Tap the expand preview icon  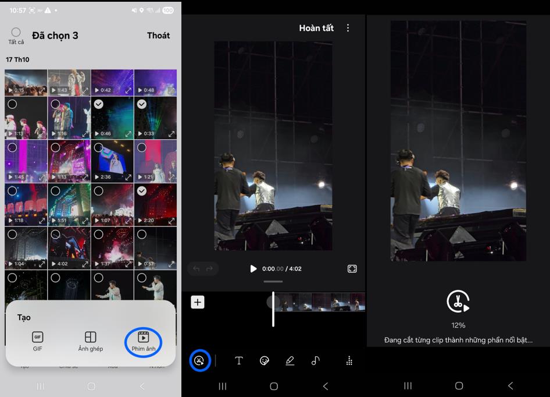click(352, 268)
